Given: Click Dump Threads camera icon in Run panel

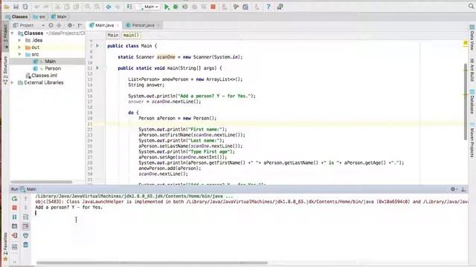Looking at the screenshot, I should coord(14,226).
